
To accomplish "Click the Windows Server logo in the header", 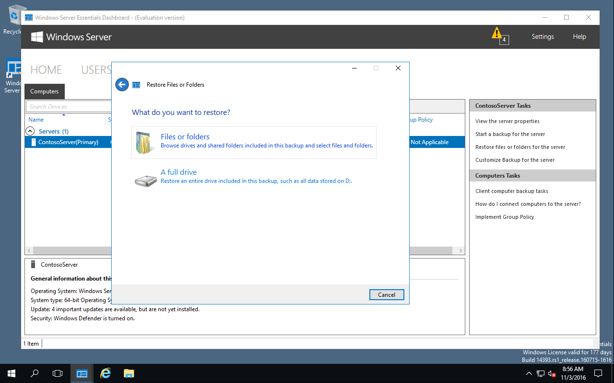I will click(x=71, y=37).
